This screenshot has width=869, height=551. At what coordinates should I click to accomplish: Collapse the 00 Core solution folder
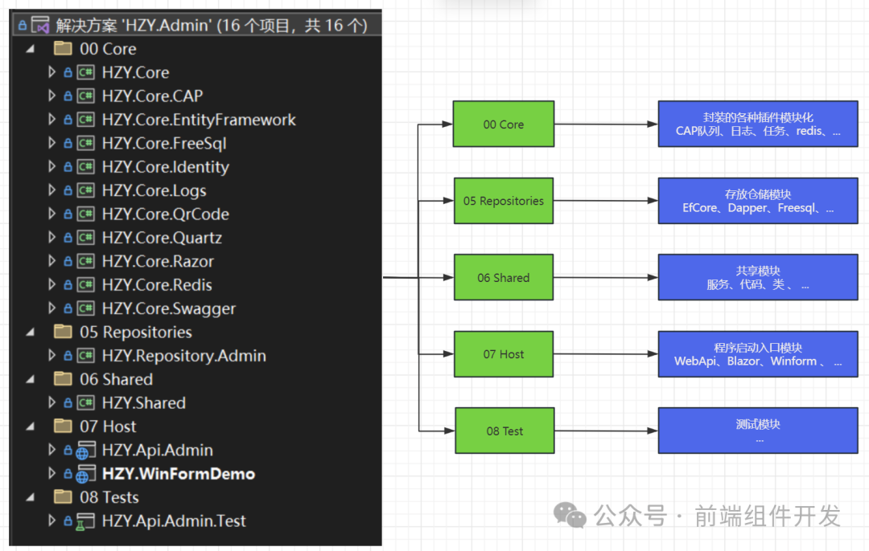(x=31, y=49)
